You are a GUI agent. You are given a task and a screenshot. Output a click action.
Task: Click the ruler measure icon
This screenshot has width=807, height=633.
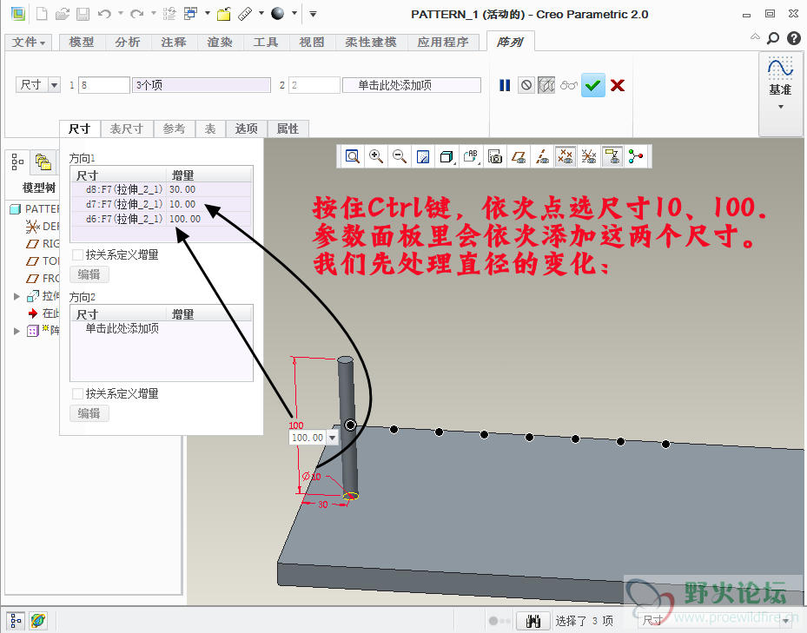point(246,14)
